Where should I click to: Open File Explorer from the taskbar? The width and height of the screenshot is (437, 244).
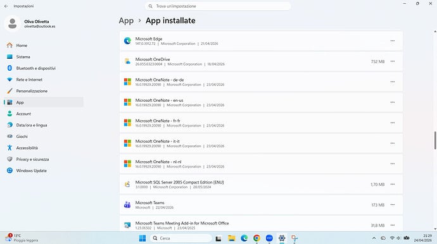coord(231,238)
